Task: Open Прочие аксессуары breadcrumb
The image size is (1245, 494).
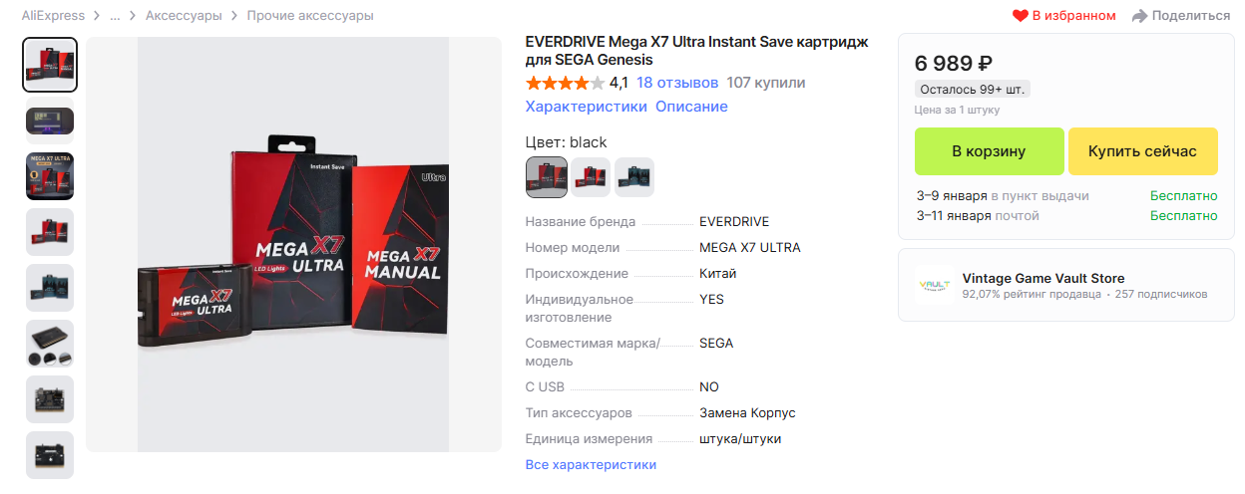Action: point(310,16)
